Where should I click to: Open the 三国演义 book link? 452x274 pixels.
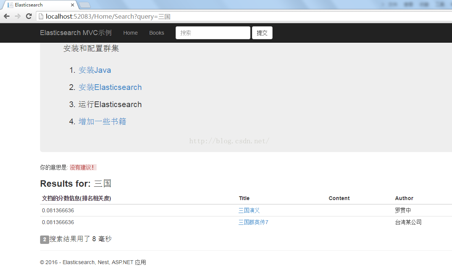(x=249, y=210)
